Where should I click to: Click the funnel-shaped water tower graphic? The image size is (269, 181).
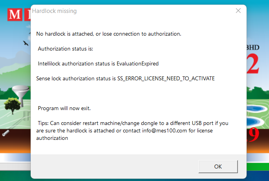pos(21,95)
